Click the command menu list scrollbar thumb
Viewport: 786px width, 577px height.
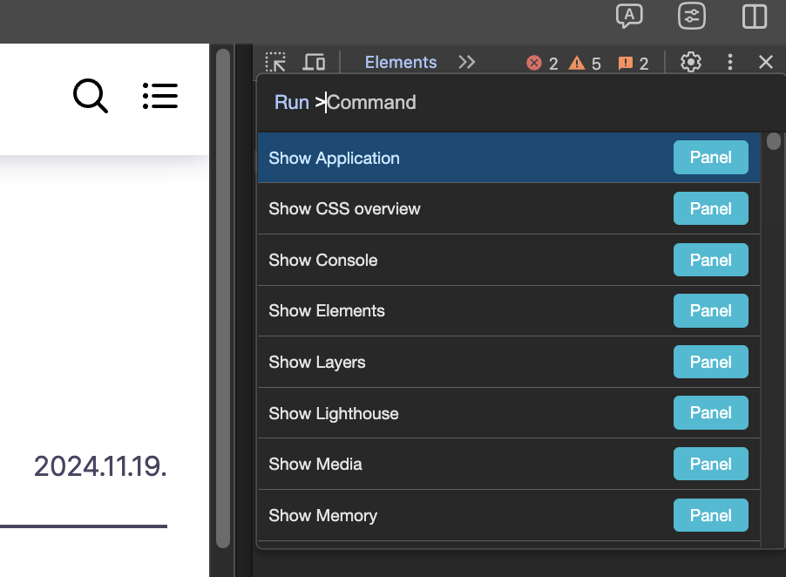coord(774,141)
